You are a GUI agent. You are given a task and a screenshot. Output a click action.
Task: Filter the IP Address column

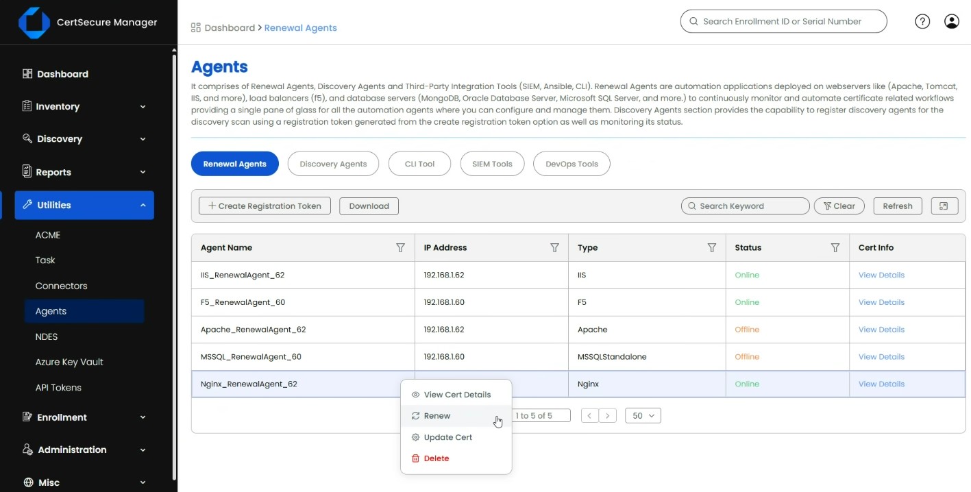[554, 247]
